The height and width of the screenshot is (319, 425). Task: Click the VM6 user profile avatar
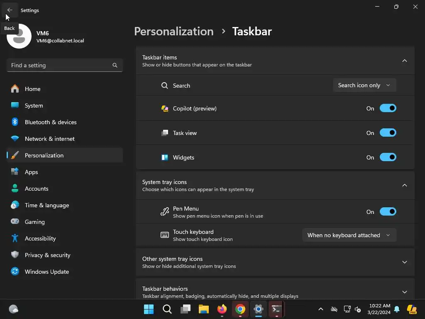(x=19, y=37)
